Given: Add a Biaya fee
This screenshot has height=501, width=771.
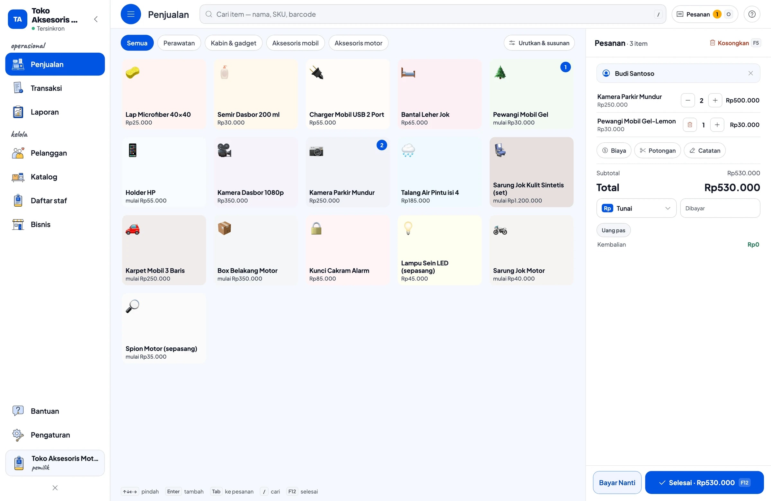Looking at the screenshot, I should [x=614, y=151].
